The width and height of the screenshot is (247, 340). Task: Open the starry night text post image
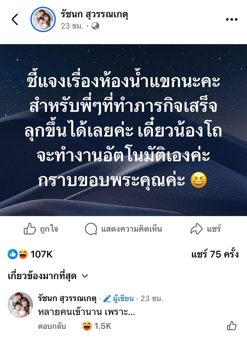click(x=123, y=130)
